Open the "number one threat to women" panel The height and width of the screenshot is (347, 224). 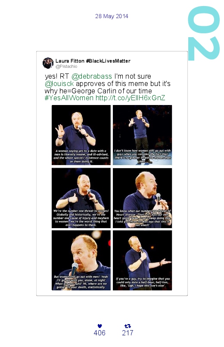[x=81, y=198]
